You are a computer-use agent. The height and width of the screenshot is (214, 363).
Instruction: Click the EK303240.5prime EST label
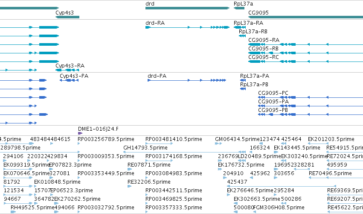tap(304, 156)
